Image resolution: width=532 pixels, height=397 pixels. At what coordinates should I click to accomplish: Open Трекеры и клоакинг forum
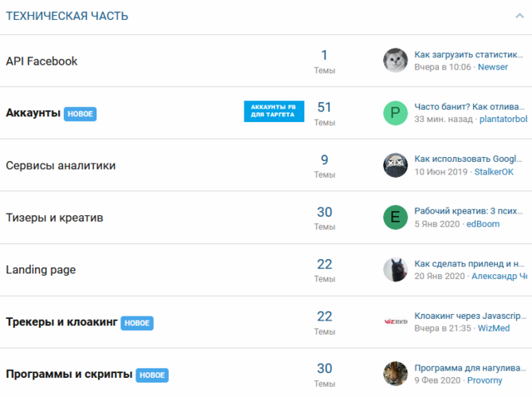(62, 322)
